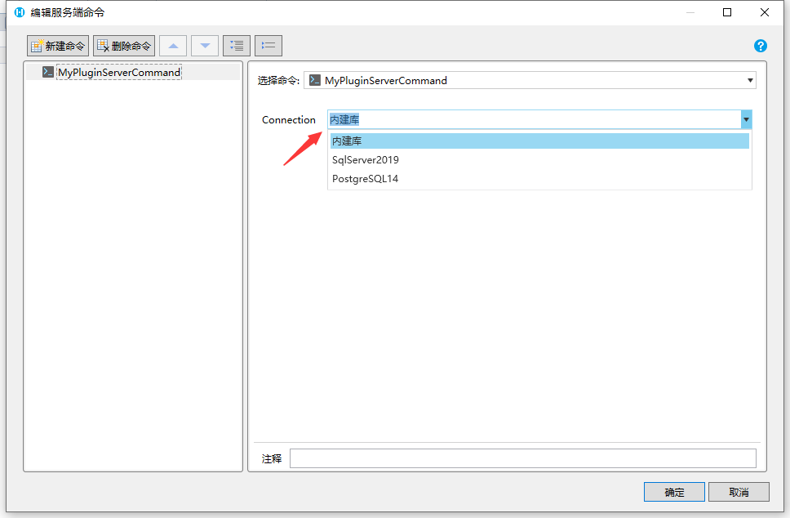The height and width of the screenshot is (518, 790).
Task: Move command up with the up arrow
Action: pyautogui.click(x=173, y=46)
